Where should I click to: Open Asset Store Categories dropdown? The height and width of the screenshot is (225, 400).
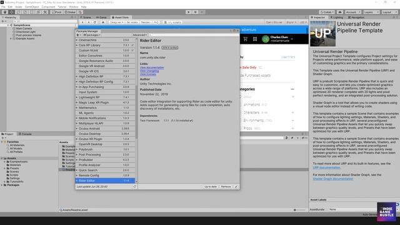tap(117, 22)
